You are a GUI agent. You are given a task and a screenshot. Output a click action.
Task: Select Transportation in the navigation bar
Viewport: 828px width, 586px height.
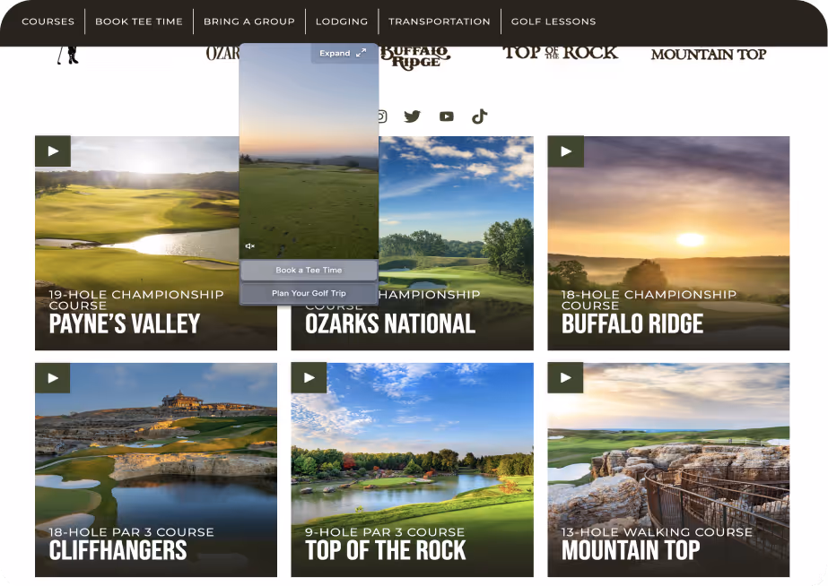(x=440, y=22)
